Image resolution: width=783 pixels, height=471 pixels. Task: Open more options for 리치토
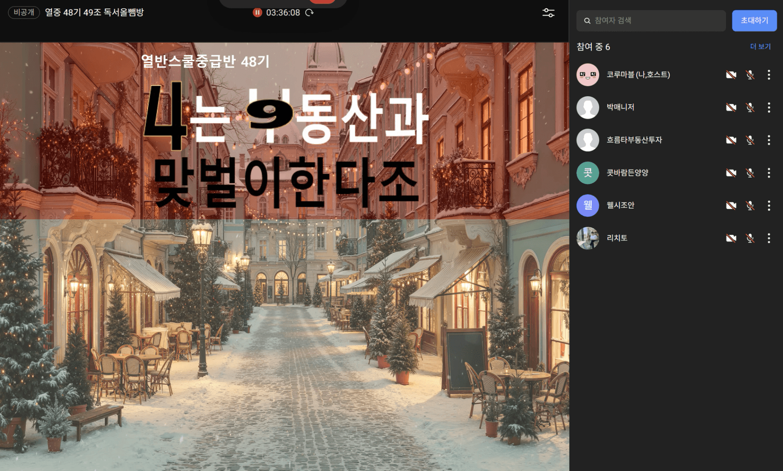pyautogui.click(x=769, y=238)
